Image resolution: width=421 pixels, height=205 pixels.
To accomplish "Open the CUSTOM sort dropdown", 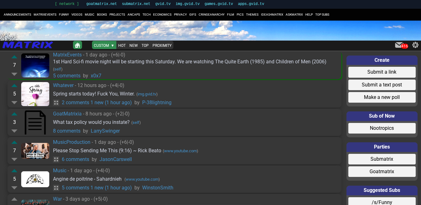I will [x=104, y=45].
